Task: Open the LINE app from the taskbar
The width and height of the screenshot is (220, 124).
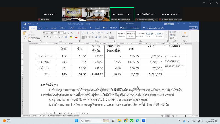Action: click(131, 121)
